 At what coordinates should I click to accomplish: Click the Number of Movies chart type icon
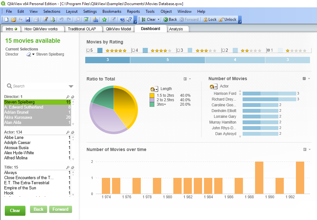(304, 79)
